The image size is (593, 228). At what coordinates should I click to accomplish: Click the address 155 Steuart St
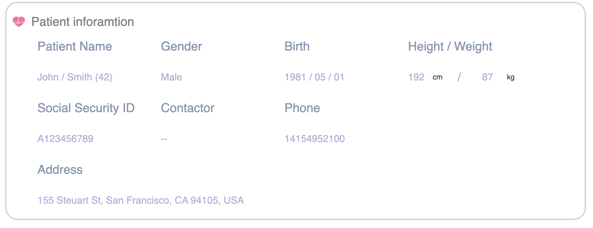(x=141, y=200)
